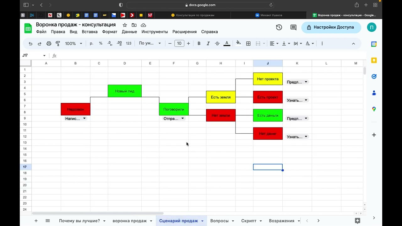Add a new sheet with plus button
402x226 pixels.
click(x=36, y=221)
